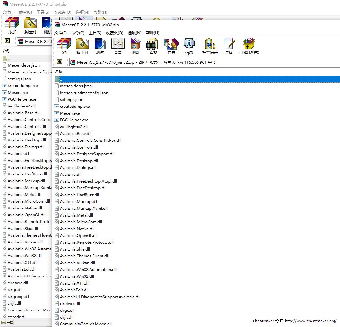
Task: Select the highlighted parent folder '..' row
Action: point(197,79)
